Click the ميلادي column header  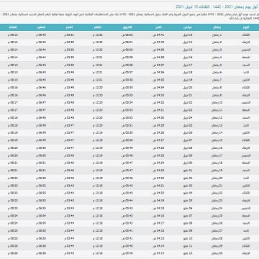[188, 27]
